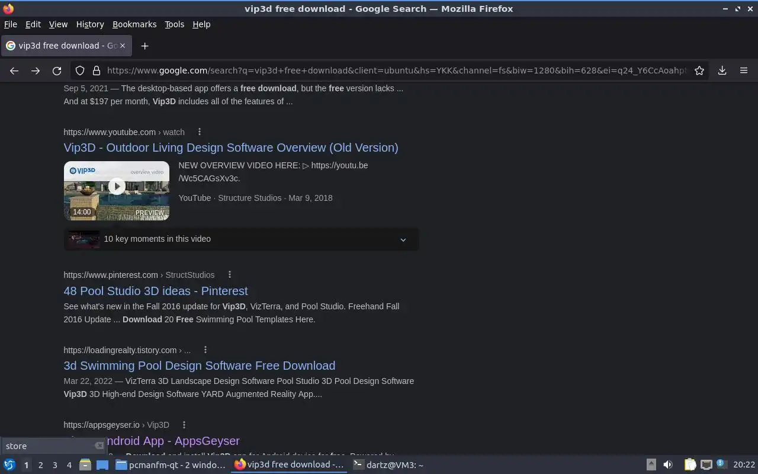Open the View menu

(x=58, y=24)
